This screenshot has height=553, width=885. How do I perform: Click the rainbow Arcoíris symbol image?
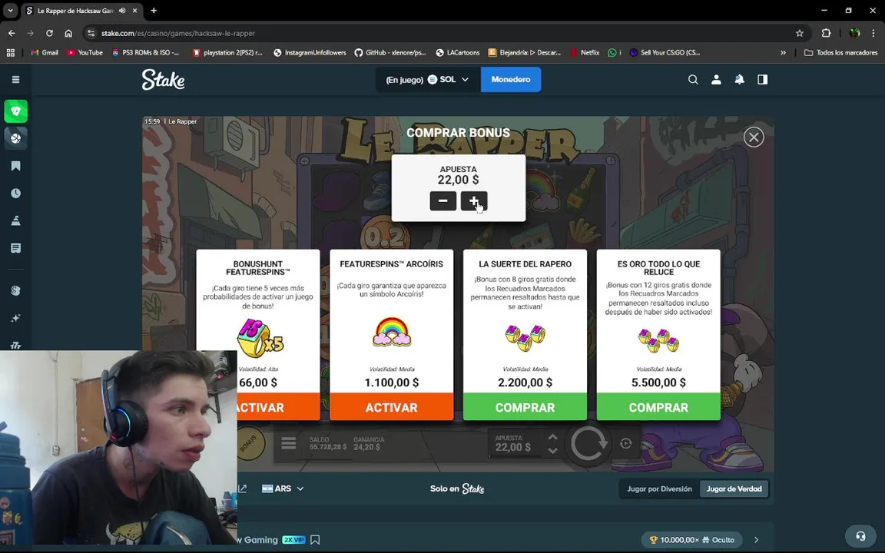coord(392,332)
